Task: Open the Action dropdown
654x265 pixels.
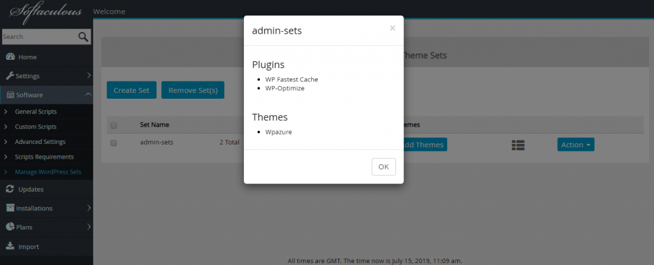Action: tap(575, 145)
